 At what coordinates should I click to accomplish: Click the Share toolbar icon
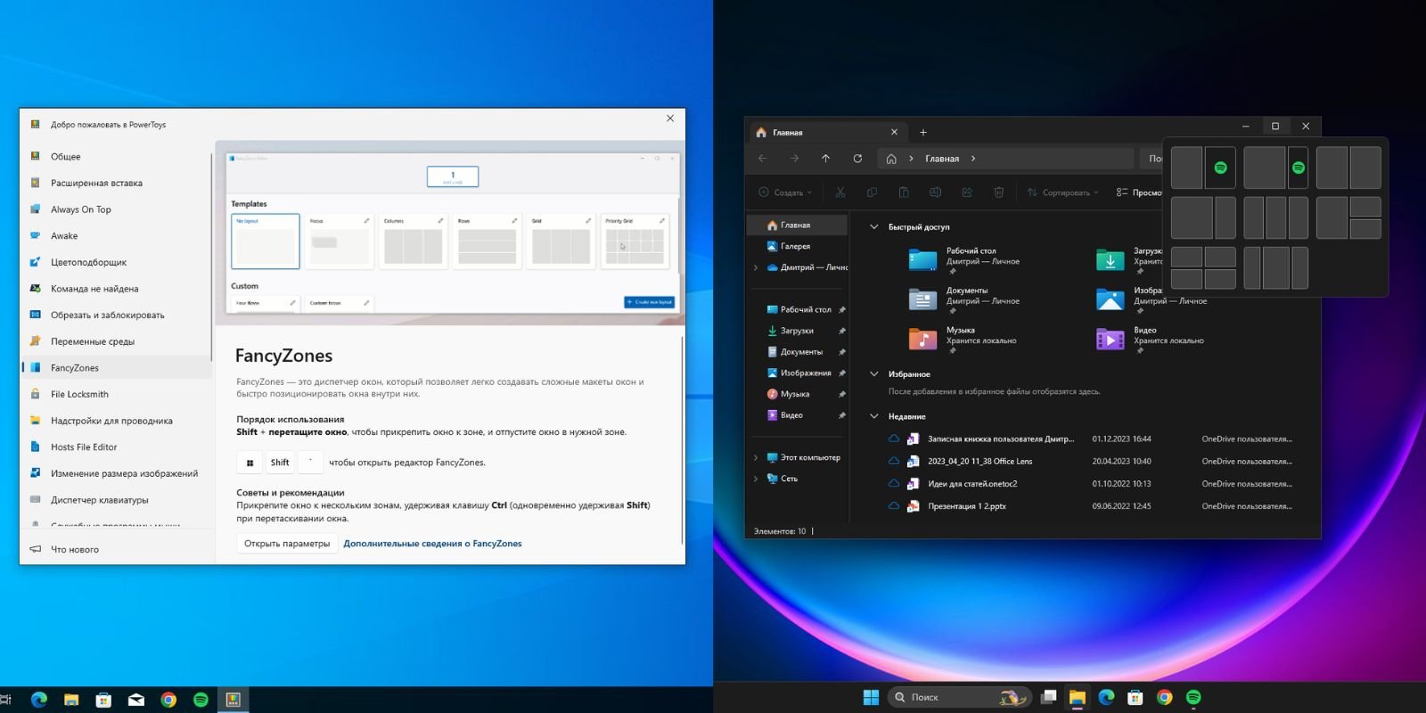(967, 193)
